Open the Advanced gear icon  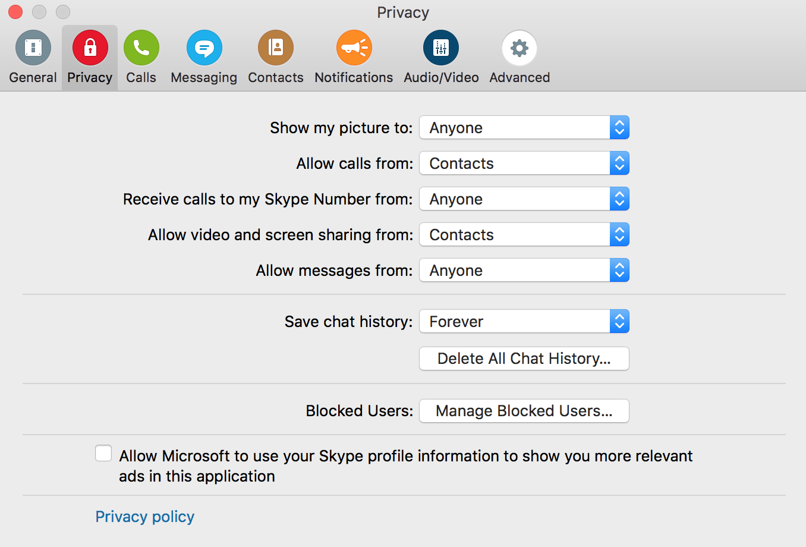click(520, 48)
